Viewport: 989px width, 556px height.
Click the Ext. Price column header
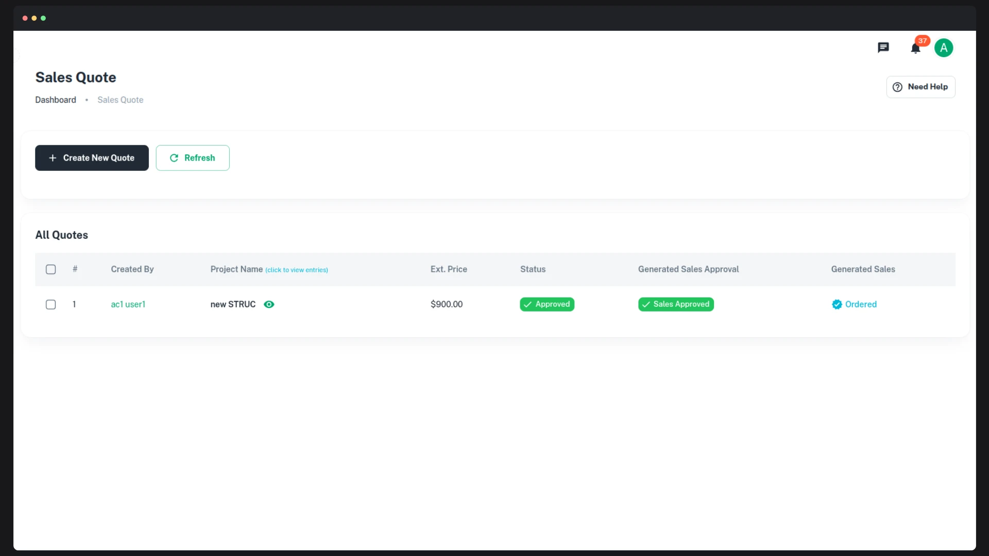coord(449,269)
